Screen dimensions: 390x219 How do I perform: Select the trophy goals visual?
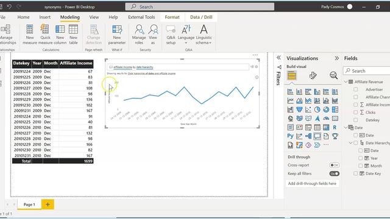click(335, 136)
